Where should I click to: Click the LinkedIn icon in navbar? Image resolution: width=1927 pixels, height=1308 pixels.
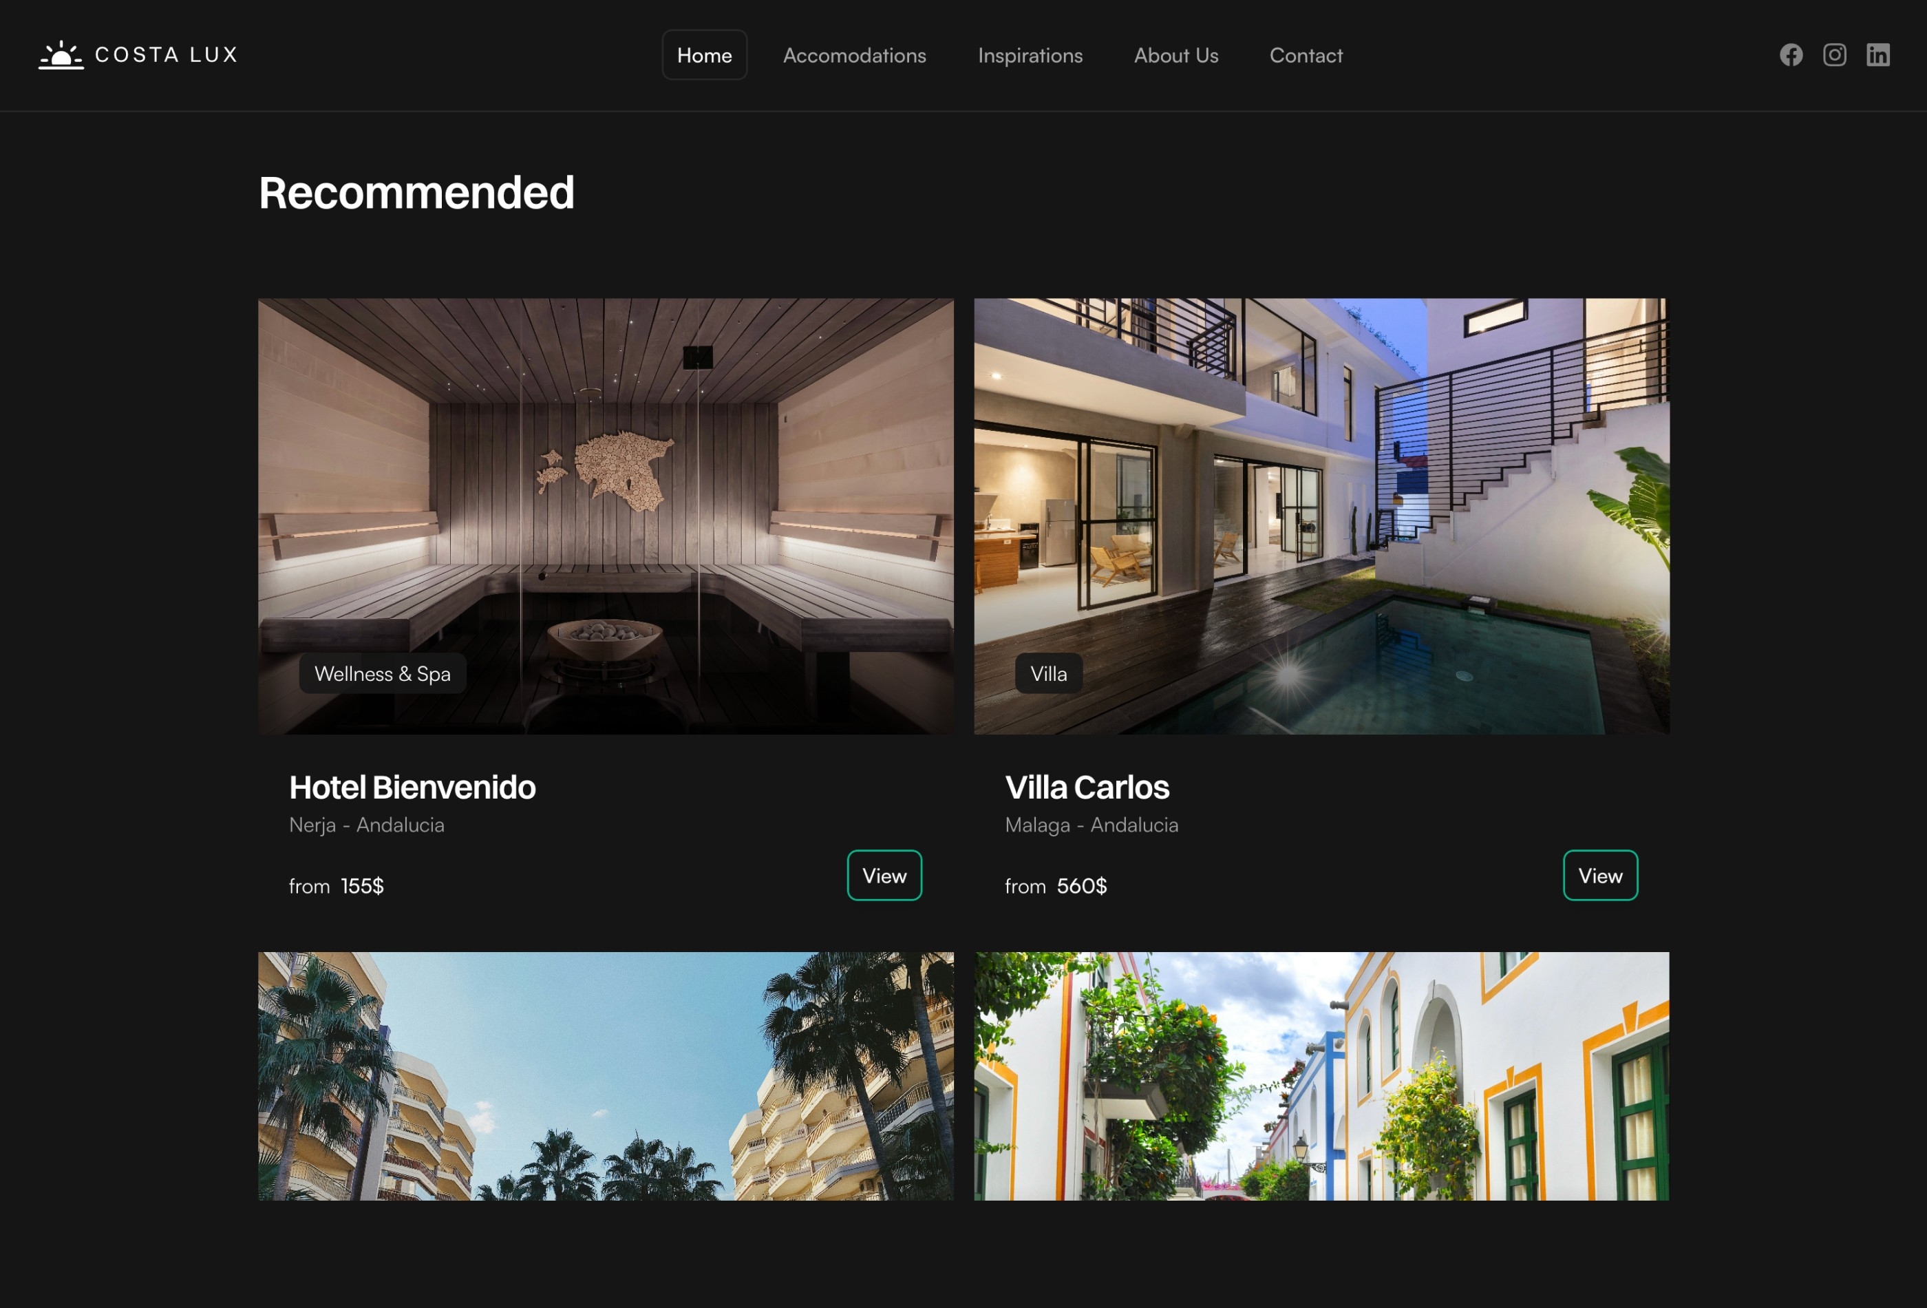coord(1877,54)
